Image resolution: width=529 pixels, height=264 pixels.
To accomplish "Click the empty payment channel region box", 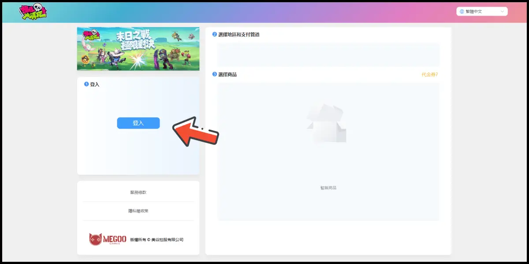I will point(328,55).
